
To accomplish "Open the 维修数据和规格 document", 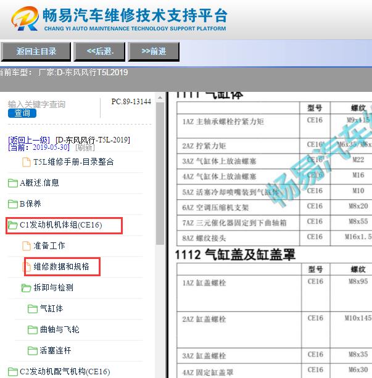I will 61,266.
